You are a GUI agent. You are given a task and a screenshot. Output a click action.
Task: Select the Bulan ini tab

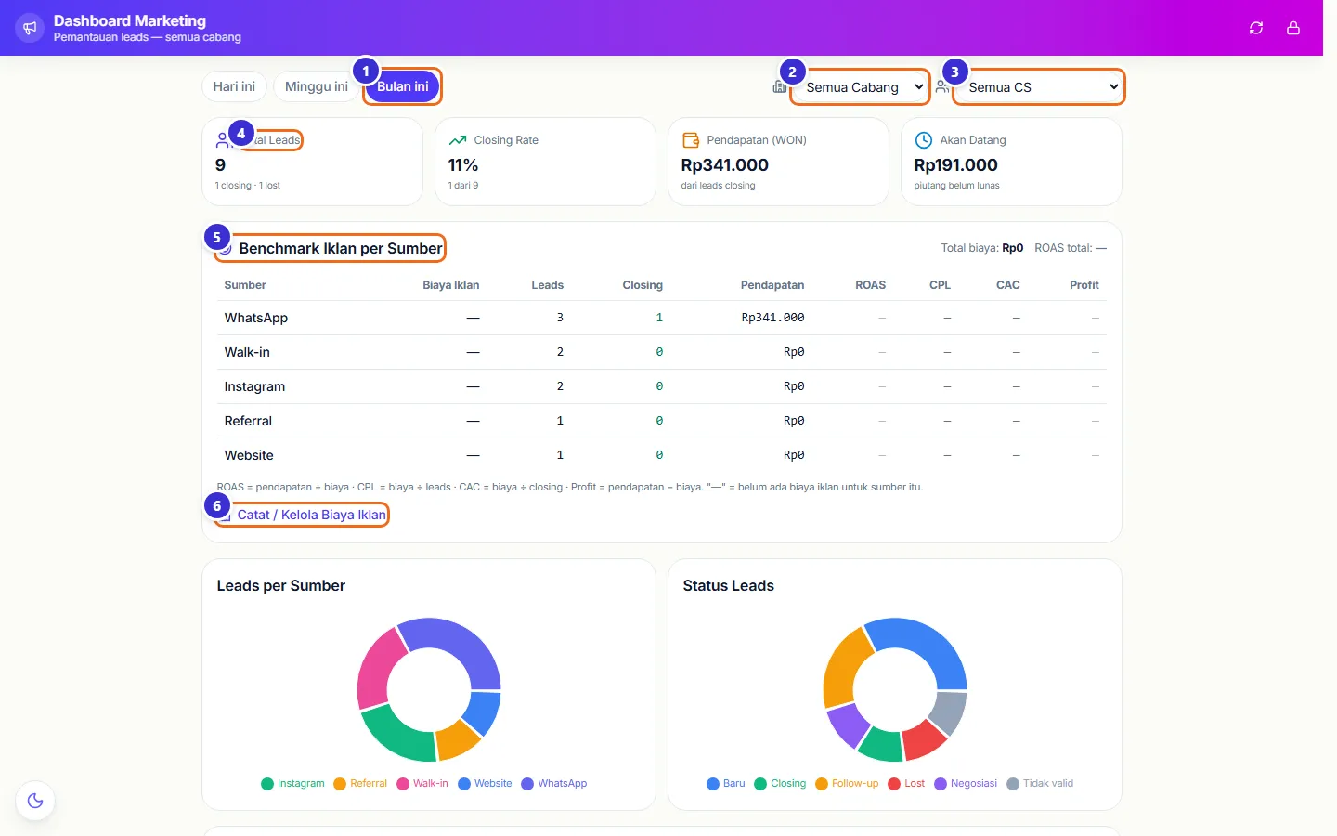[403, 86]
